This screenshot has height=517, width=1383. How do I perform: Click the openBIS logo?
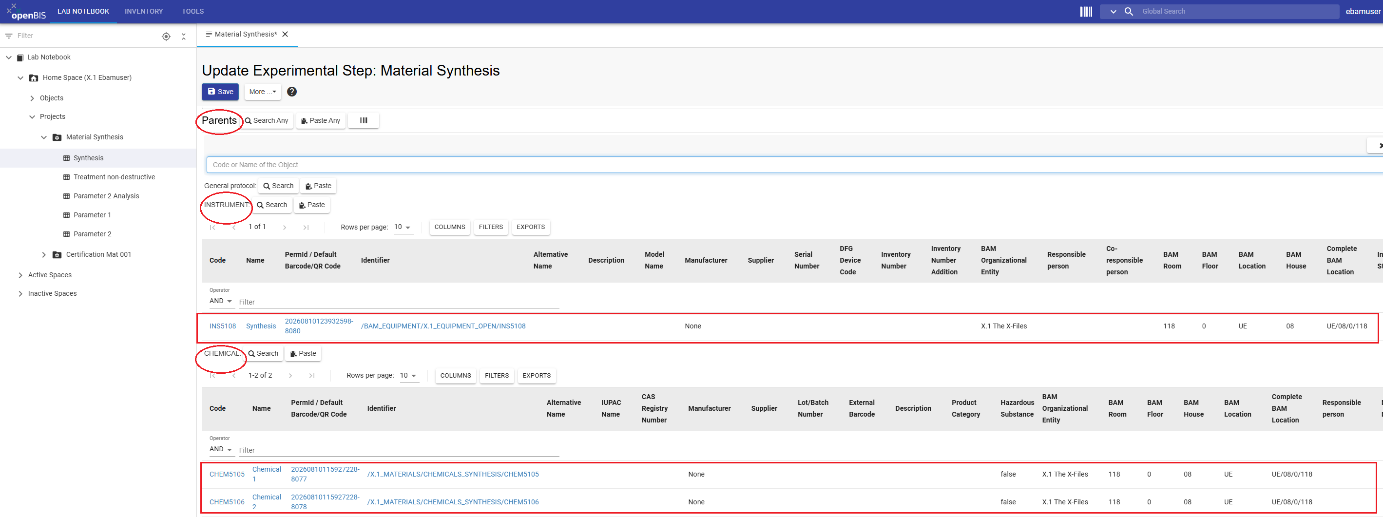click(x=26, y=11)
